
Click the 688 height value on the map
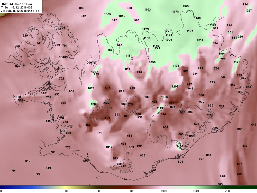point(130,136)
